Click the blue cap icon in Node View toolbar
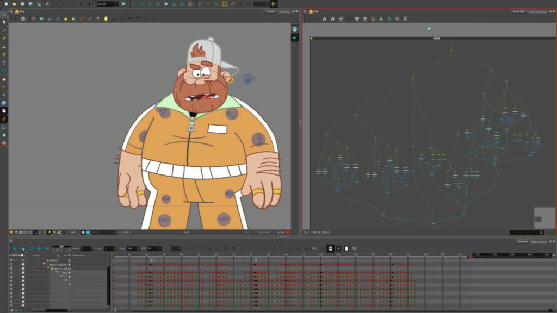Viewport: 557px width, 313px height. (x=389, y=18)
